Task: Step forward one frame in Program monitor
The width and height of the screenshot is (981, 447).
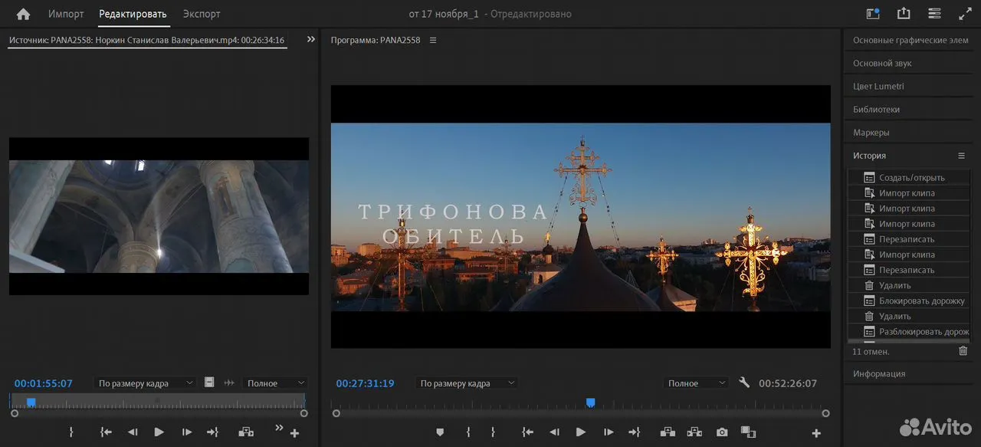Action: (x=608, y=432)
